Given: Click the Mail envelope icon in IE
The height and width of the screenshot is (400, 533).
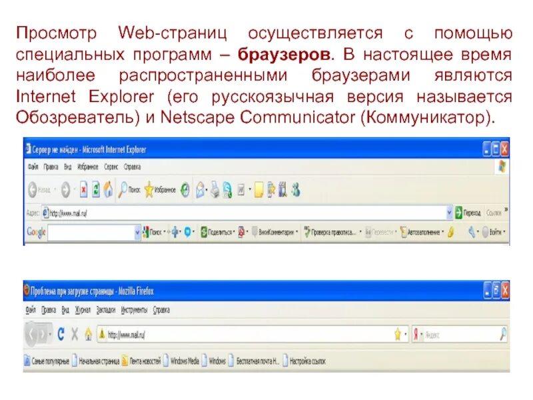Looking at the screenshot, I should (201, 190).
